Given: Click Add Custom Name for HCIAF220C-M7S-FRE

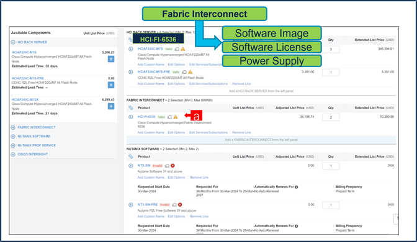Looking at the screenshot, I should (x=151, y=84).
